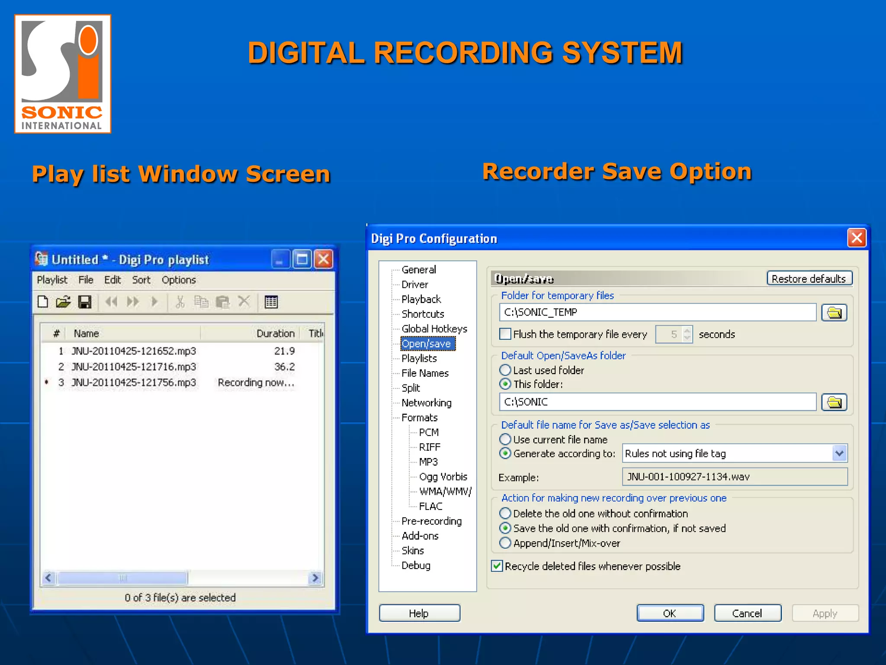Select Global Hotkeys tree item
886x665 pixels.
[434, 329]
